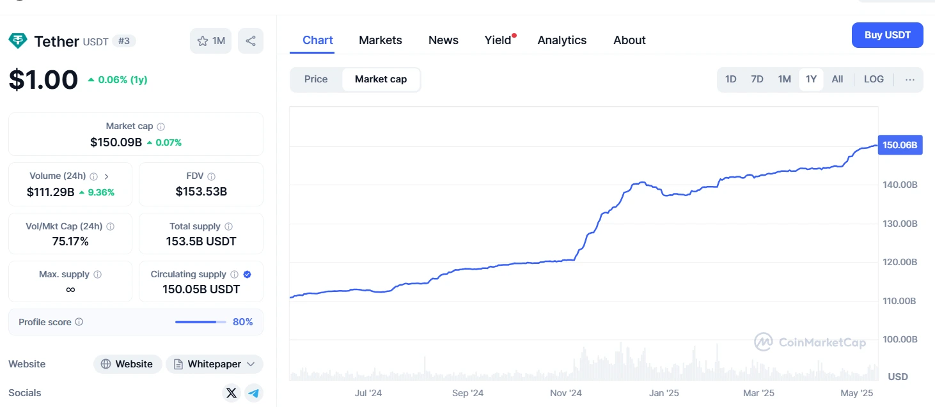Click info icon beside Circulating supply label

tap(235, 274)
